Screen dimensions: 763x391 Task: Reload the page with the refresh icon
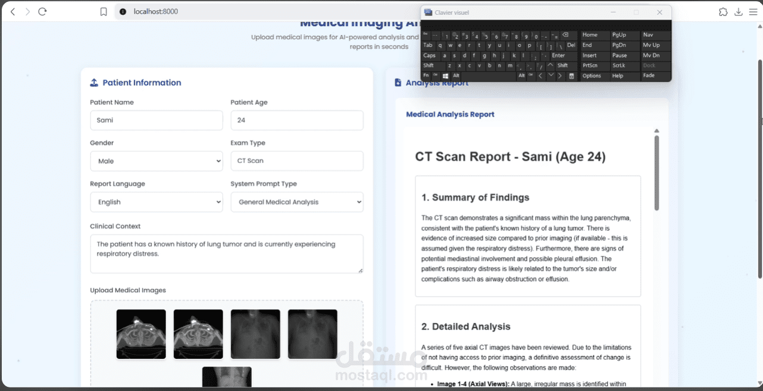(x=42, y=12)
